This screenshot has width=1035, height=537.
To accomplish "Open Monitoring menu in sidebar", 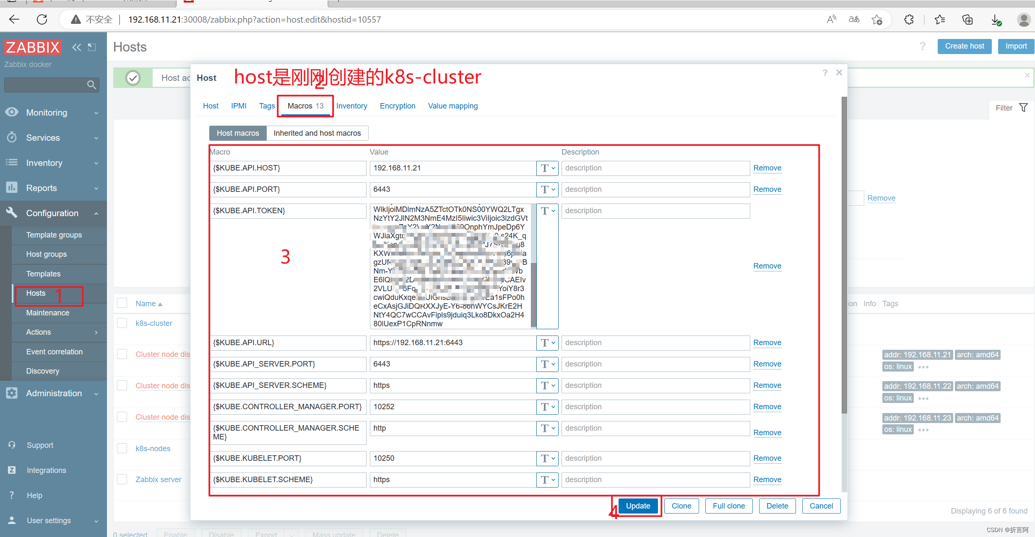I will coord(51,111).
